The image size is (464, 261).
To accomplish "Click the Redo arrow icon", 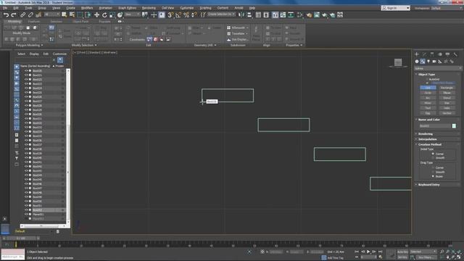I will point(14,14).
